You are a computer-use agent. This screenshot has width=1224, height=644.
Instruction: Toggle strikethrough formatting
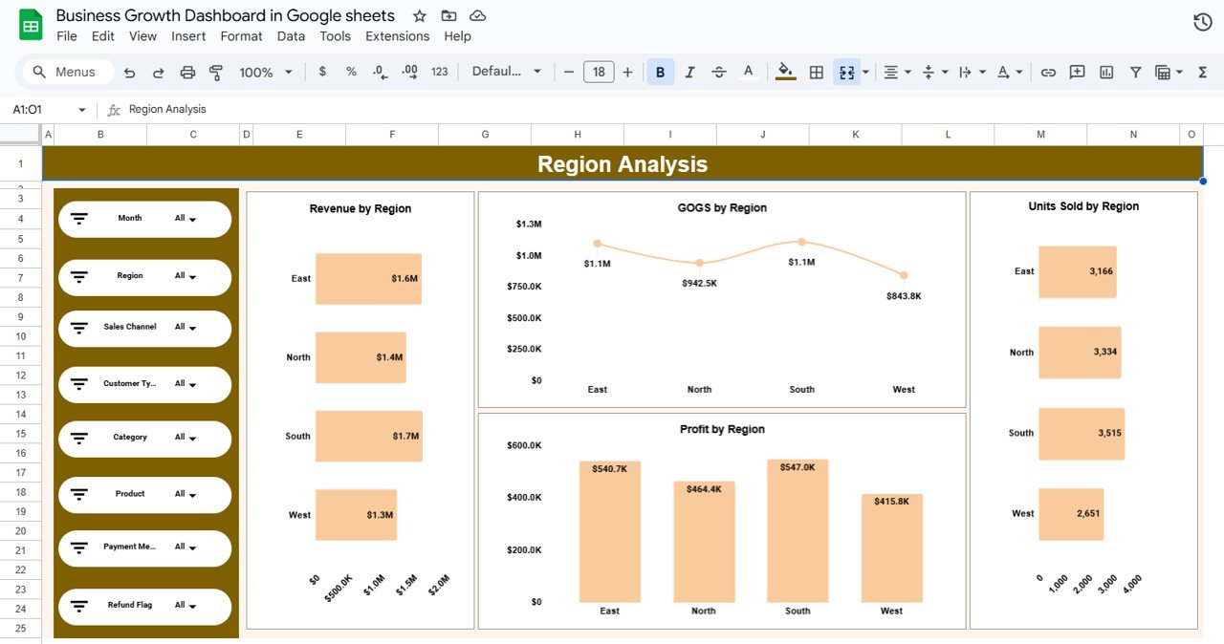pyautogui.click(x=718, y=72)
